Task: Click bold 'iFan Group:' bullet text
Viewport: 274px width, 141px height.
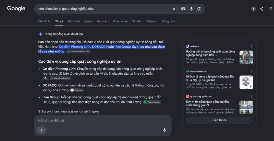Action: click(x=51, y=97)
